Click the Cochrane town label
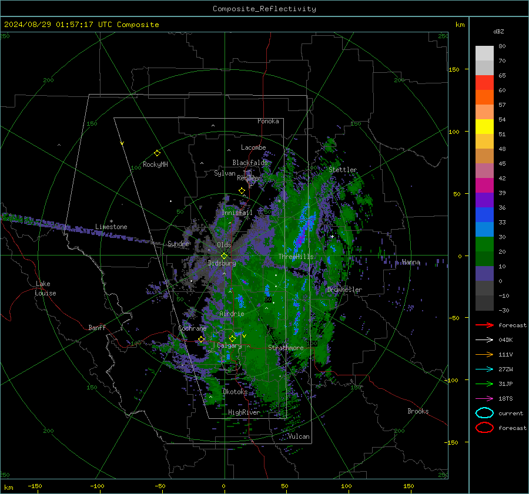This screenshot has height=494, width=529. pos(192,328)
